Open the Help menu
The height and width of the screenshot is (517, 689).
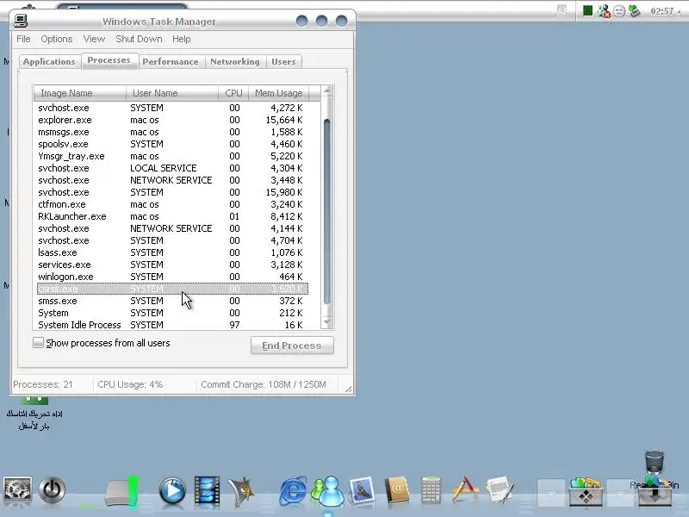181,39
